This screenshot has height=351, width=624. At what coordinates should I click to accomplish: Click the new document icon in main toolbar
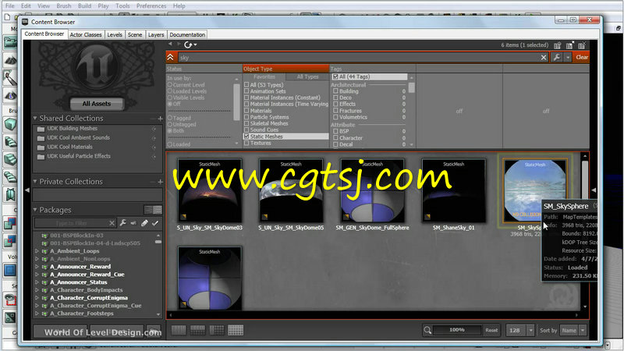[x=7, y=16]
